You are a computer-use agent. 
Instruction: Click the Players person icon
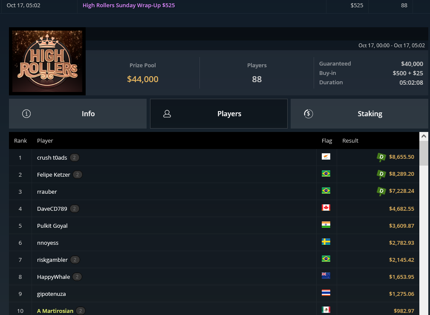(167, 114)
